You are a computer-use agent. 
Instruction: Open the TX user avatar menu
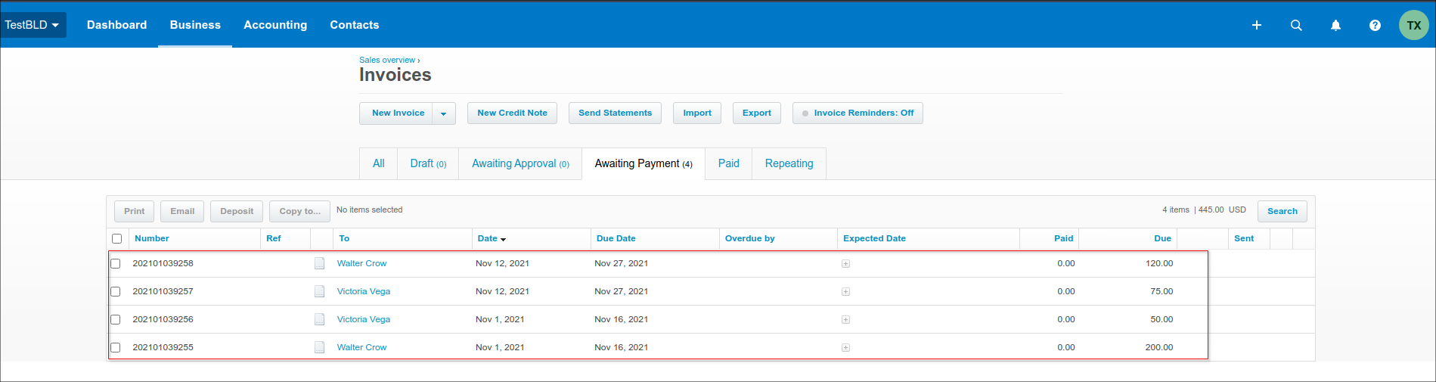click(1413, 25)
